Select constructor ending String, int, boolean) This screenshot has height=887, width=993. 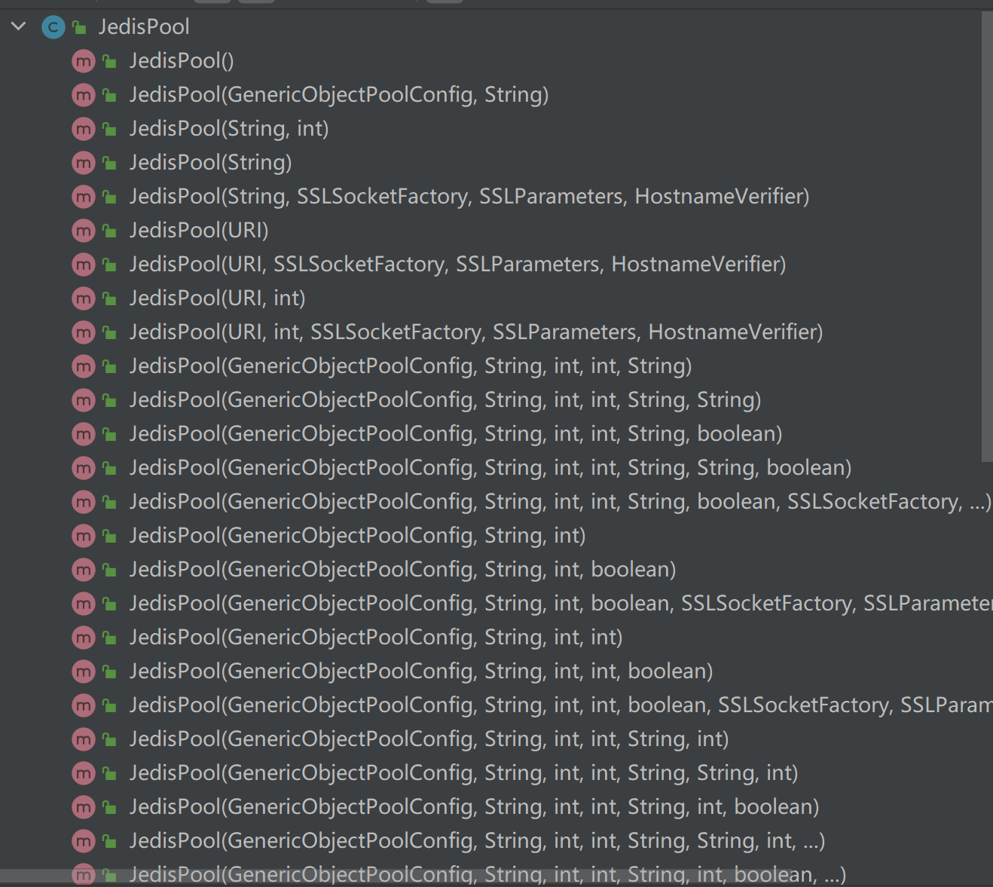point(475,807)
